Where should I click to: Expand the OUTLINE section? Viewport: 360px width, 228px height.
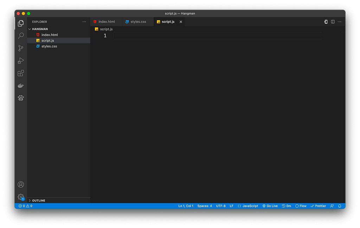[x=38, y=200]
